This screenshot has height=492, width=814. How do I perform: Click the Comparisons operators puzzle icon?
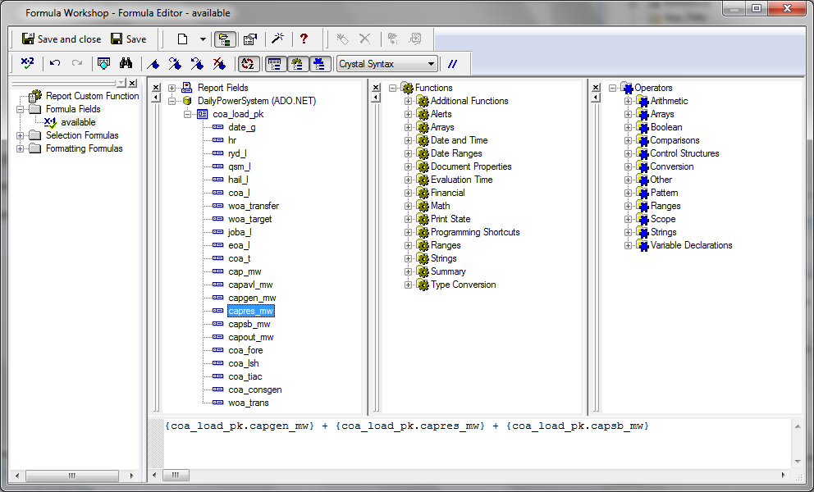(643, 140)
